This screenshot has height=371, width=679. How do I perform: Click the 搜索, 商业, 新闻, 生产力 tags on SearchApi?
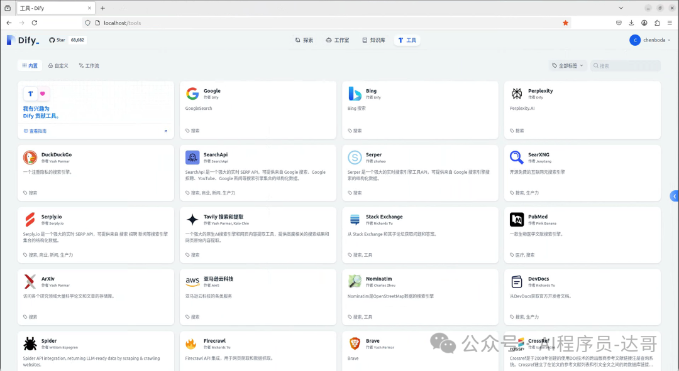click(x=213, y=193)
